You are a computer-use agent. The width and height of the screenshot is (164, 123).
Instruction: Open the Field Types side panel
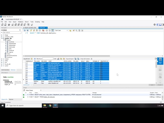coord(160,76)
